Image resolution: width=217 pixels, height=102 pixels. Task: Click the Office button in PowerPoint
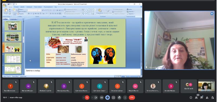pyautogui.click(x=4, y=5)
